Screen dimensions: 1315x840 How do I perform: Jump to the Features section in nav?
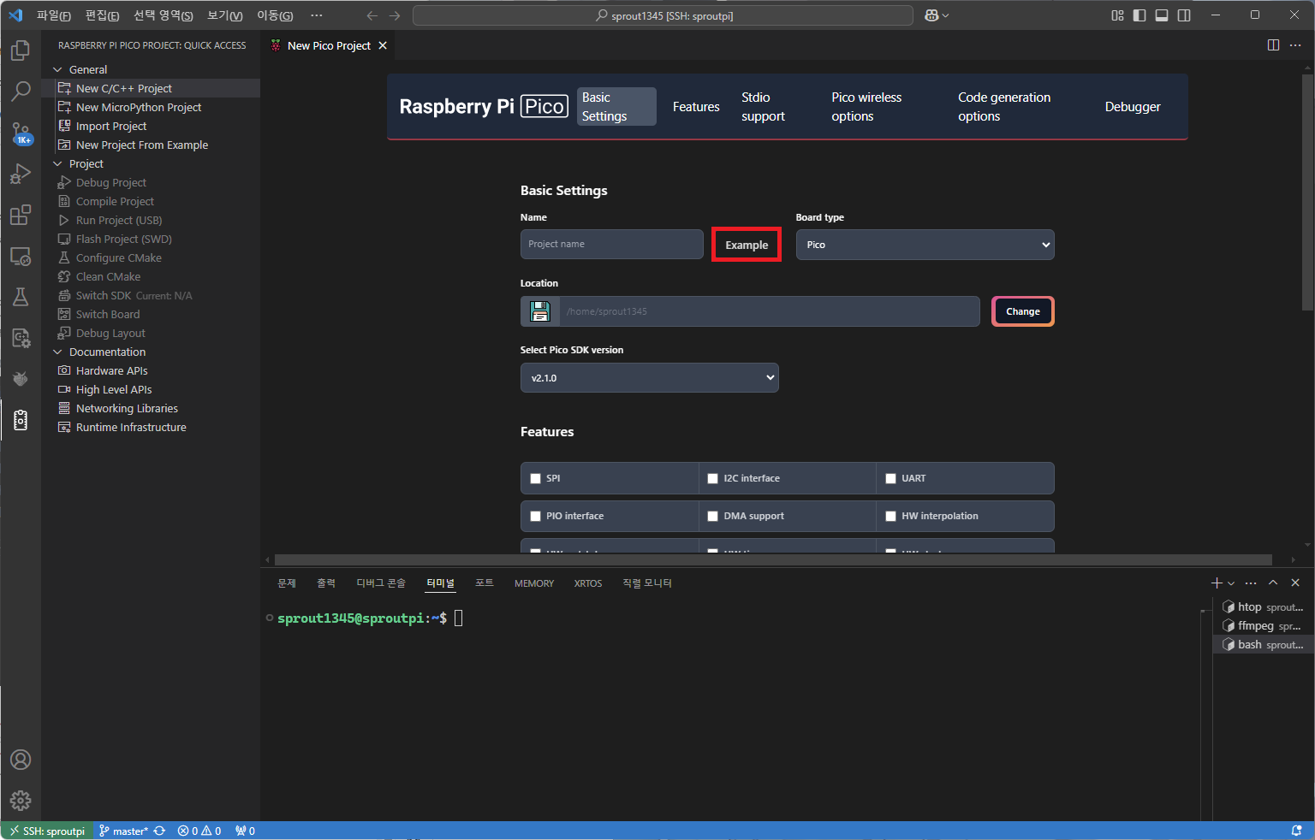point(696,107)
